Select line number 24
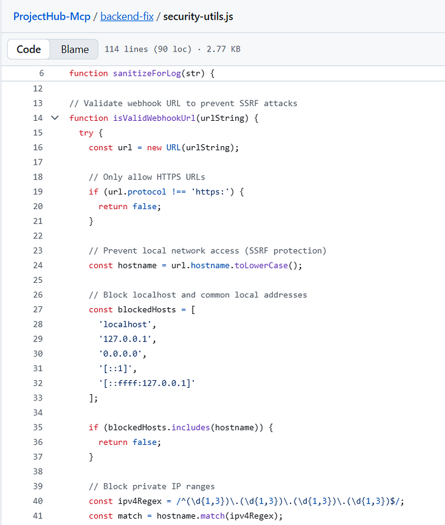 pos(38,265)
